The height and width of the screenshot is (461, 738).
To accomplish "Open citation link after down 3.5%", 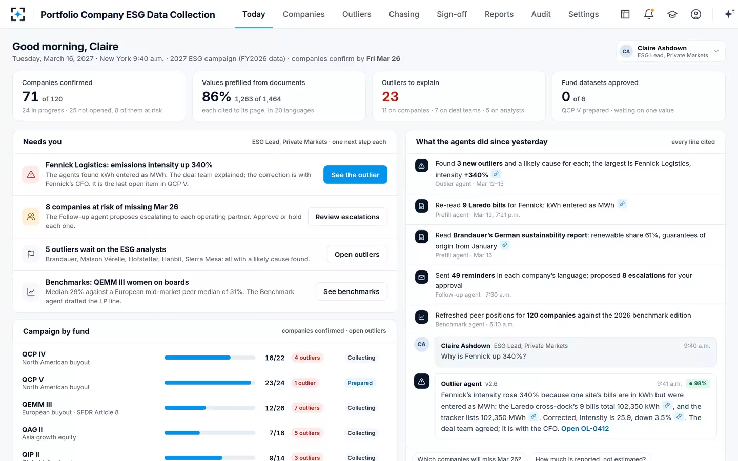I will coord(679,417).
